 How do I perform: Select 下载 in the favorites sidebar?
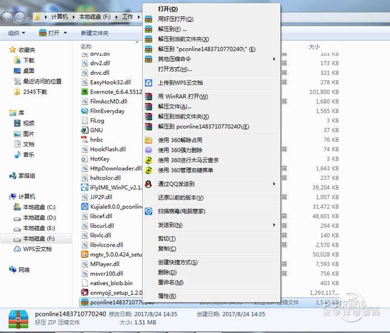coord(25,60)
